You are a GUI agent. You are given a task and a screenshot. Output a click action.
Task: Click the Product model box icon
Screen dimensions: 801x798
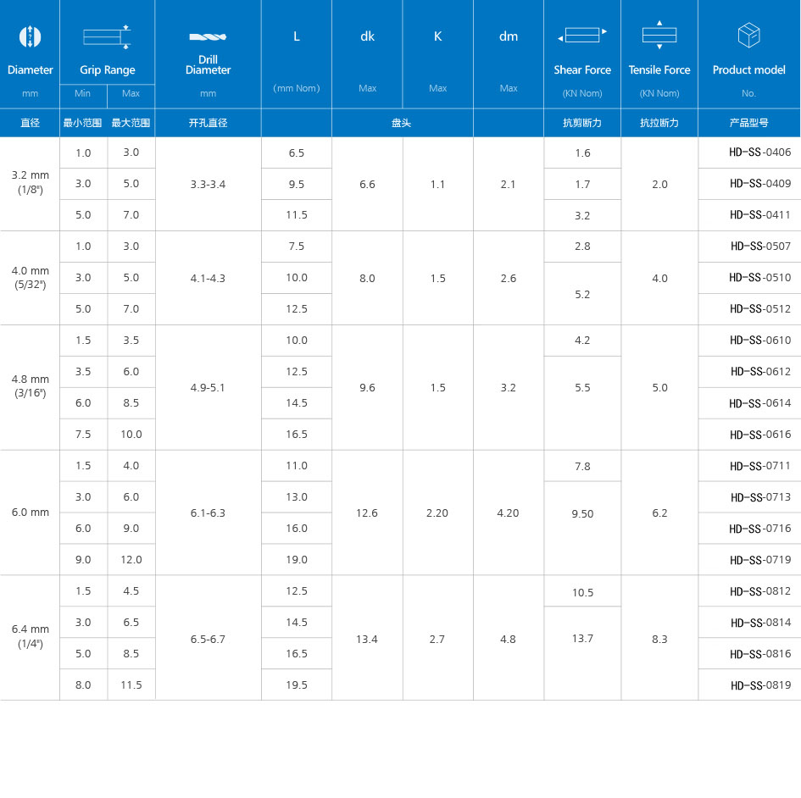click(x=748, y=36)
